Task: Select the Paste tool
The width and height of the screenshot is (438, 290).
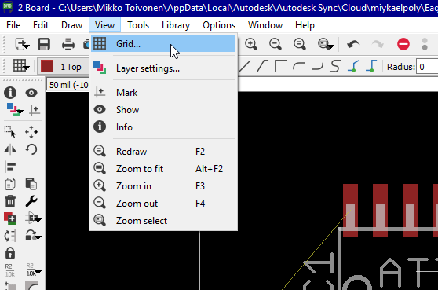Action: point(31,184)
